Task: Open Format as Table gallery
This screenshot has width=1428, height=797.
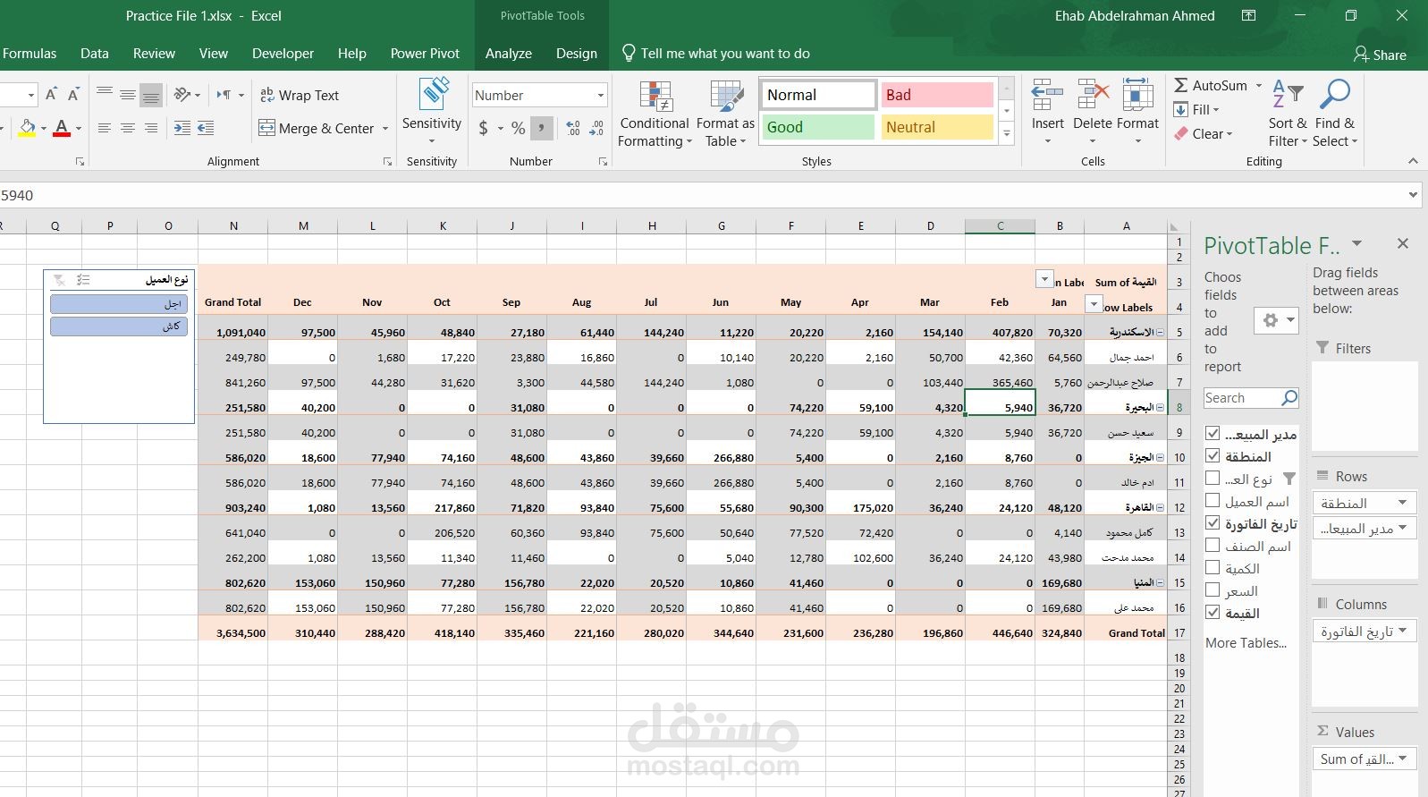Action: point(725,114)
